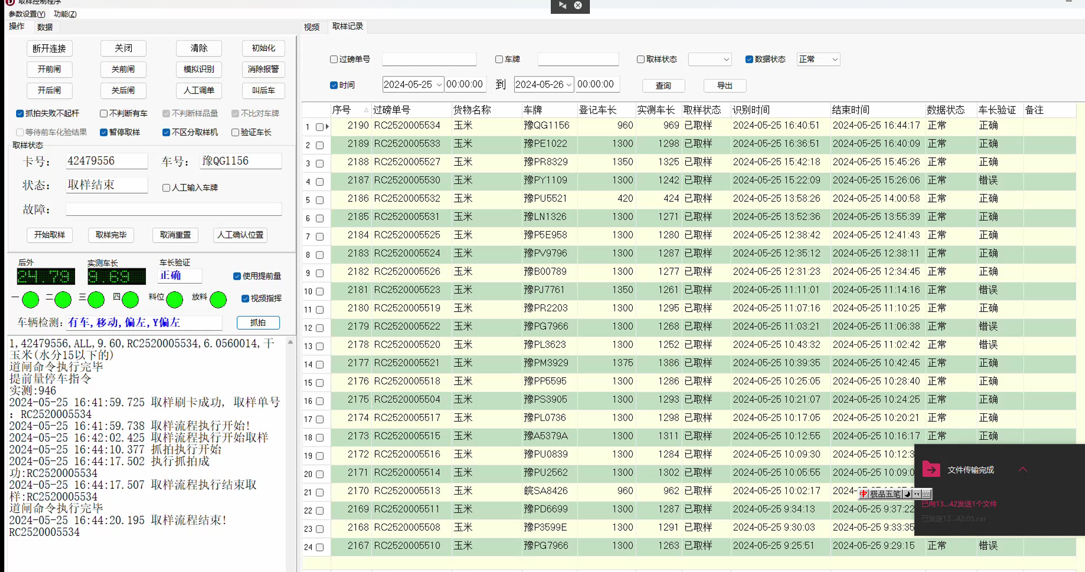Click the green indicator light labeled 三
This screenshot has width=1085, height=572.
point(96,299)
